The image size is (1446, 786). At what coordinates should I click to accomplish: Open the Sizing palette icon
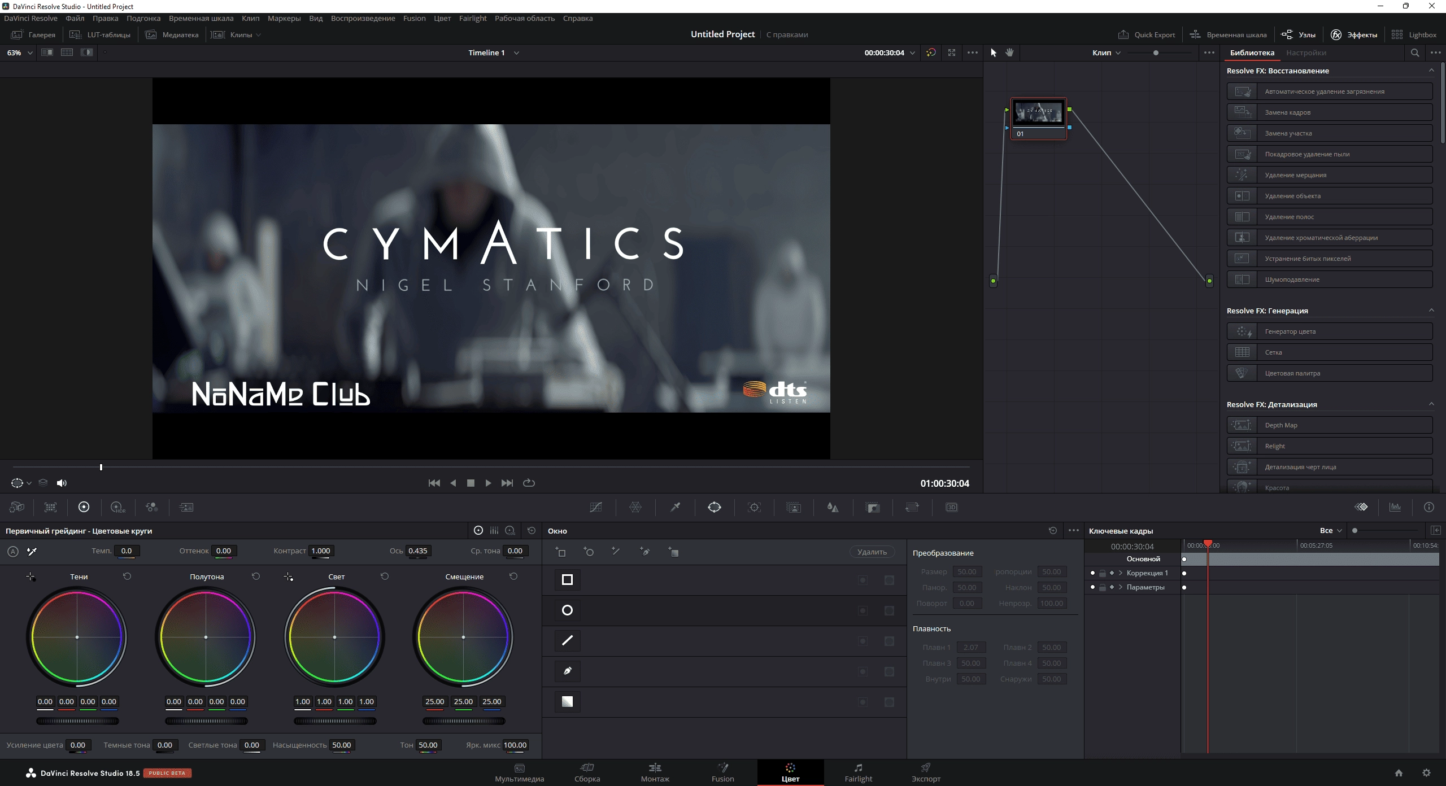pos(912,507)
